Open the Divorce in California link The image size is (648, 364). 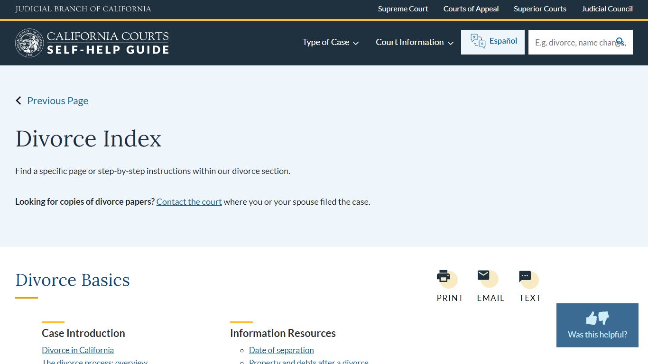click(78, 350)
